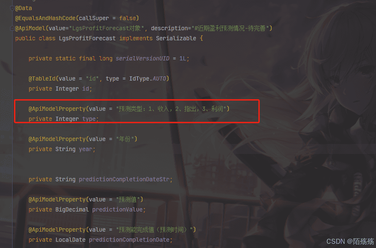Viewport: 376px width, 248px height.
Task: Click the highlighted Integer type field name
Action: tap(89, 119)
